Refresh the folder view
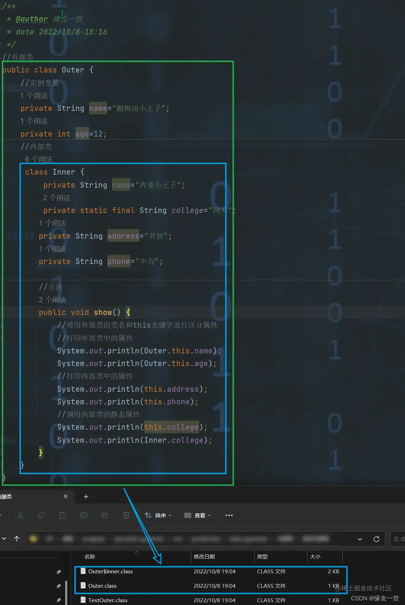This screenshot has width=405, height=605. (x=376, y=539)
